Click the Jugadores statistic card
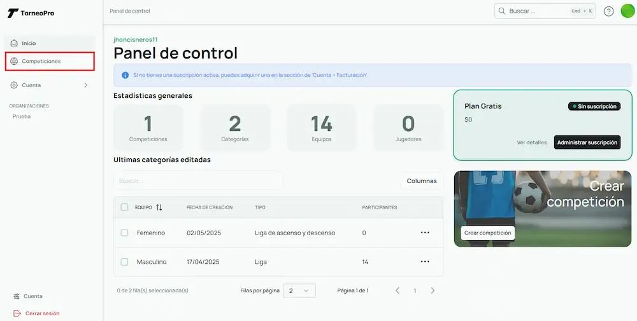Screen dimensions: 637x321 point(408,128)
